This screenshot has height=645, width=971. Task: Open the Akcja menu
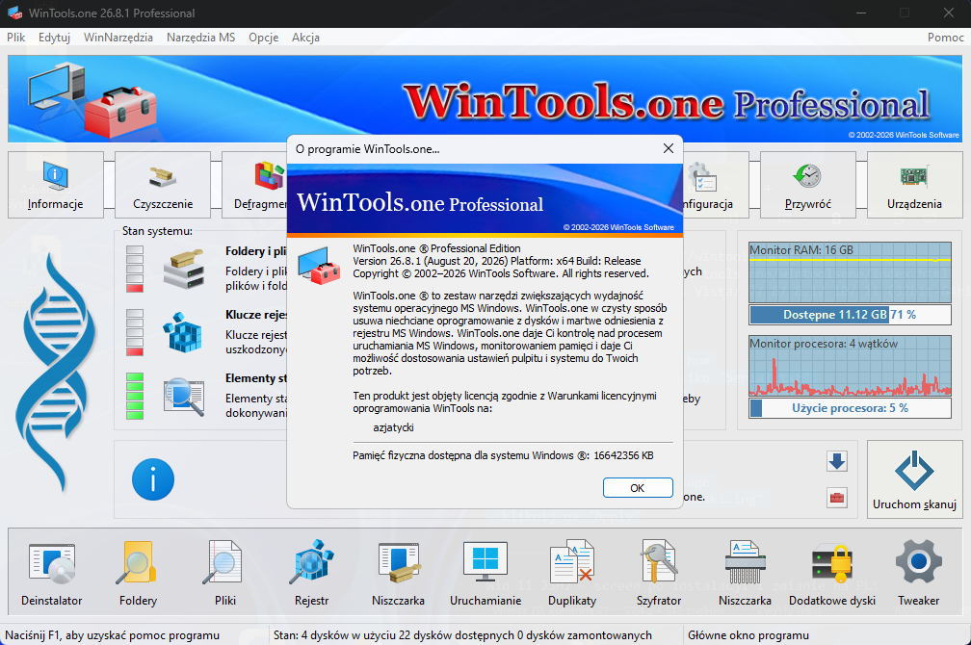coord(306,38)
